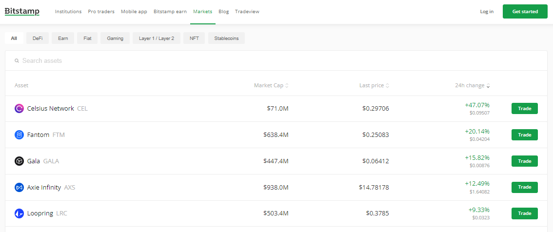Trade Axie Infinity AXS
This screenshot has width=553, height=232.
[524, 187]
